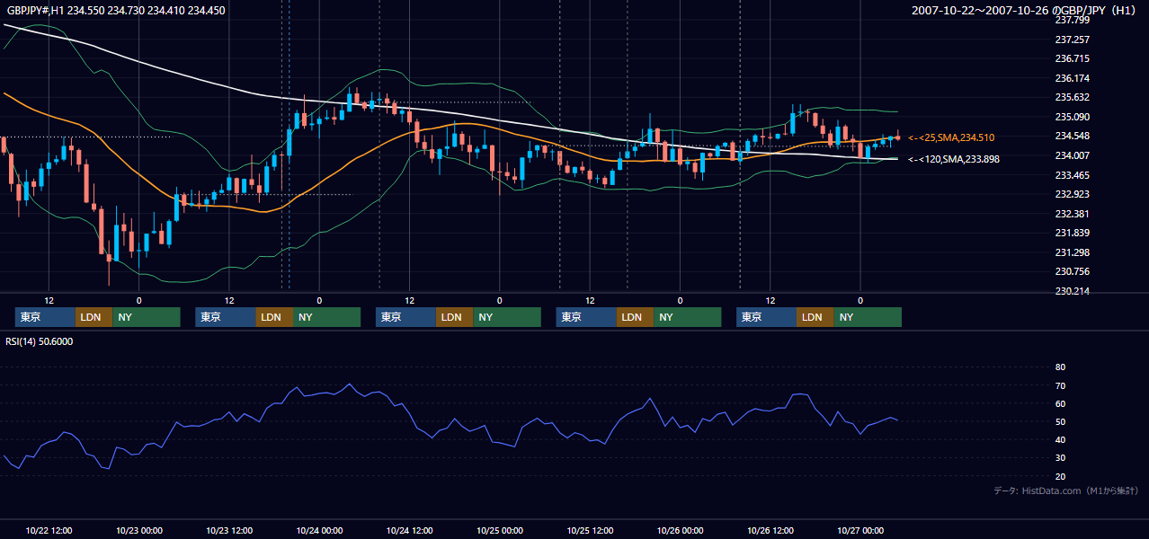Click price axis label 232.923
The image size is (1149, 539).
(1072, 194)
